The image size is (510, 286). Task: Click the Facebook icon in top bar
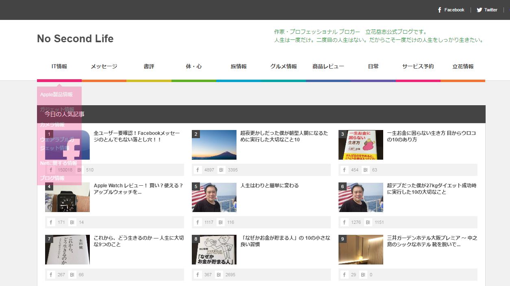[x=440, y=10]
